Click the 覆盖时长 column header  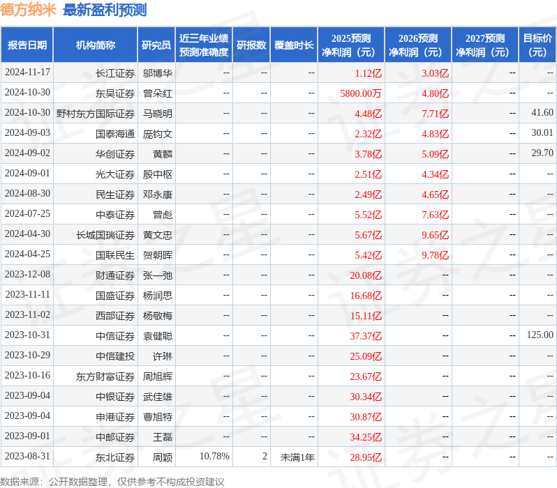294,45
